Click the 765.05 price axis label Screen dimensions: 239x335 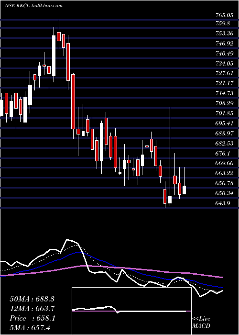click(224, 15)
